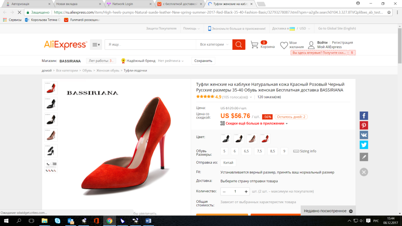Select shoe size 6,5
The height and width of the screenshot is (226, 402).
point(247,151)
